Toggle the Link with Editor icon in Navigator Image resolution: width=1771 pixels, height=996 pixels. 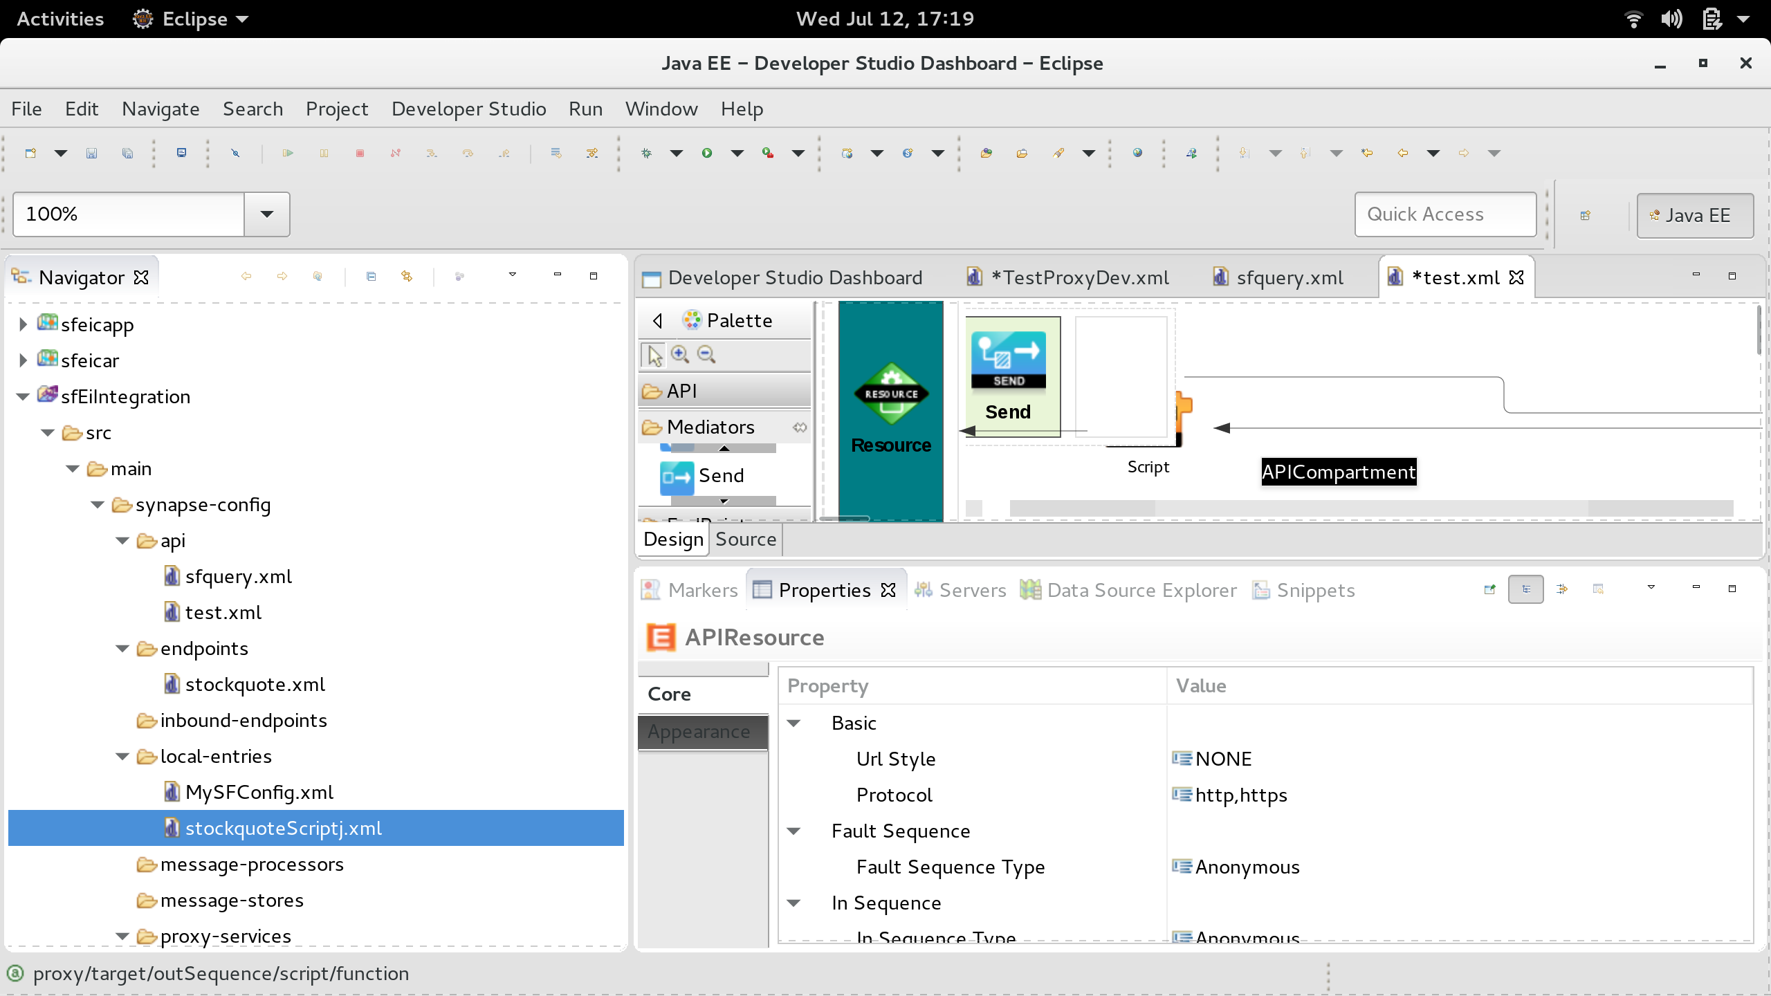(407, 275)
